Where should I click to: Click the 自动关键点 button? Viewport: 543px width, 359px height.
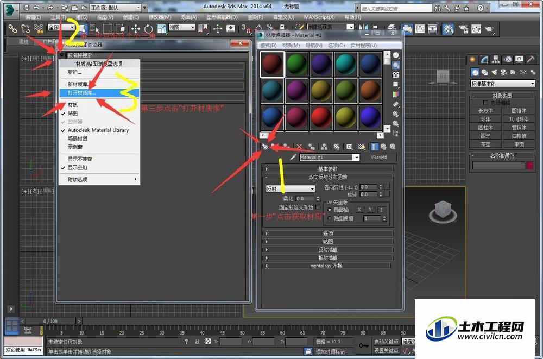[x=386, y=342]
